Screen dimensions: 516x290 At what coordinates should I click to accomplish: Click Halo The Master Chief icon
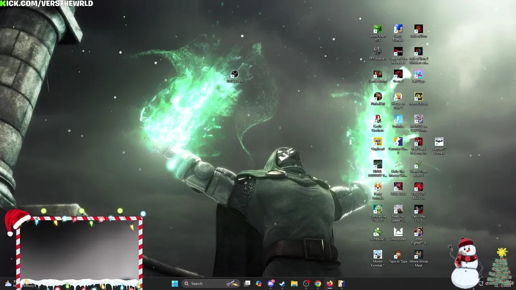click(x=398, y=168)
